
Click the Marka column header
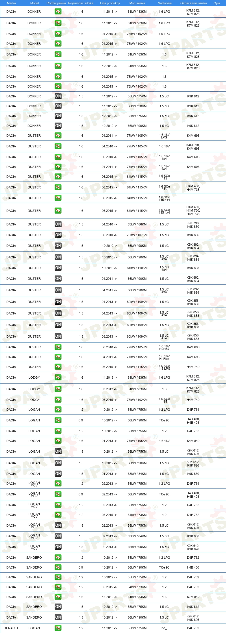tap(11, 3)
